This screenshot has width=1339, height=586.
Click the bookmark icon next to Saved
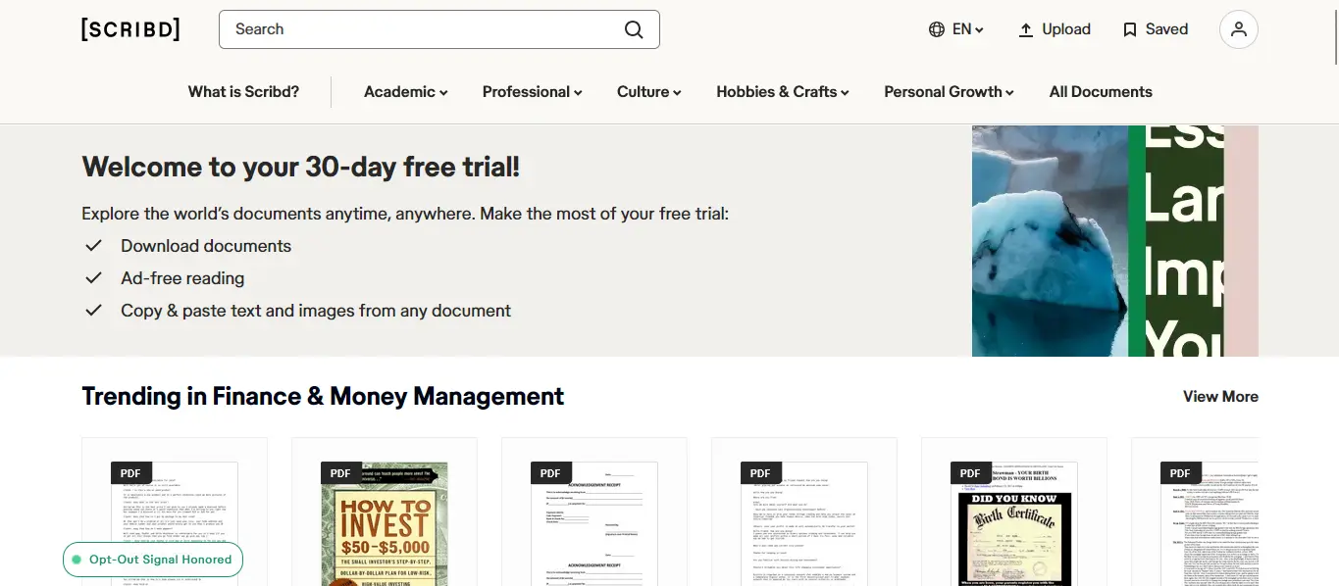coord(1130,29)
